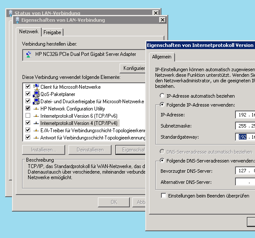Click the TCP/IPv4 protocol icon
The image size is (255, 238).
tap(36, 123)
